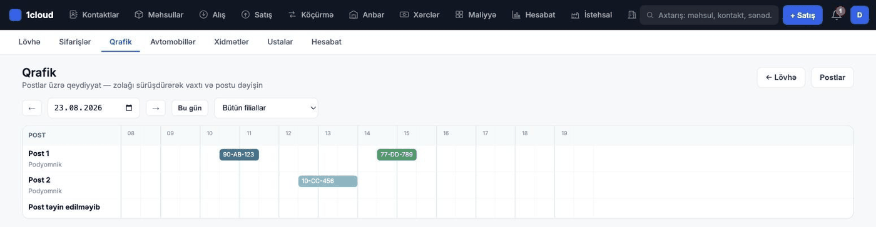Open the calendar picker icon in date field
876x227 pixels.
click(129, 108)
